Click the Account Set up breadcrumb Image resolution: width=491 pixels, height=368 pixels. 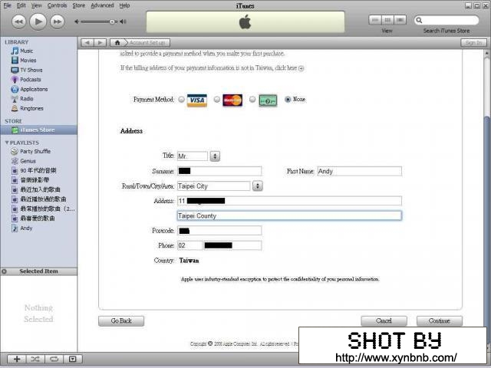[147, 43]
